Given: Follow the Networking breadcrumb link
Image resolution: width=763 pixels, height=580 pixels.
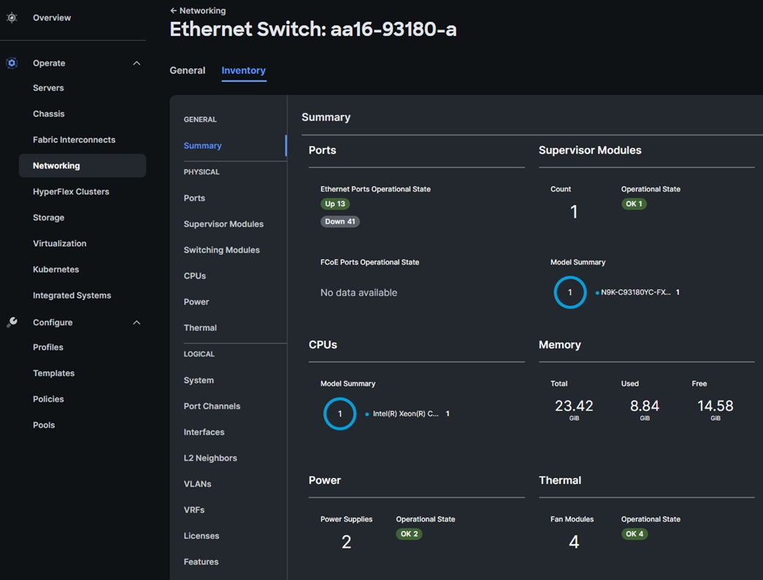Looking at the screenshot, I should (202, 10).
